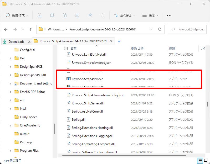Expand the Program Files folder node

[11, 151]
